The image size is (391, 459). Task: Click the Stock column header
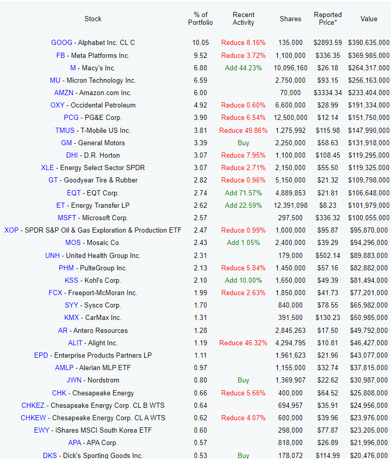93,19
